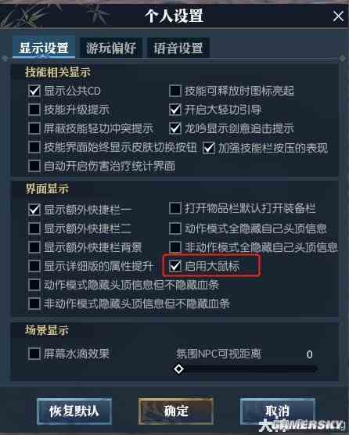Click the 恢复默认 button

(74, 412)
